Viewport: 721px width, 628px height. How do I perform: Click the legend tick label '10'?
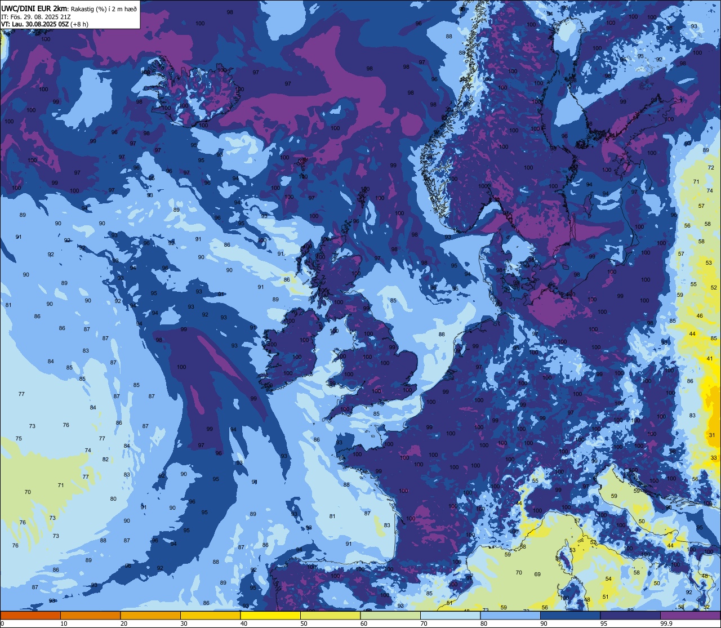(x=64, y=623)
